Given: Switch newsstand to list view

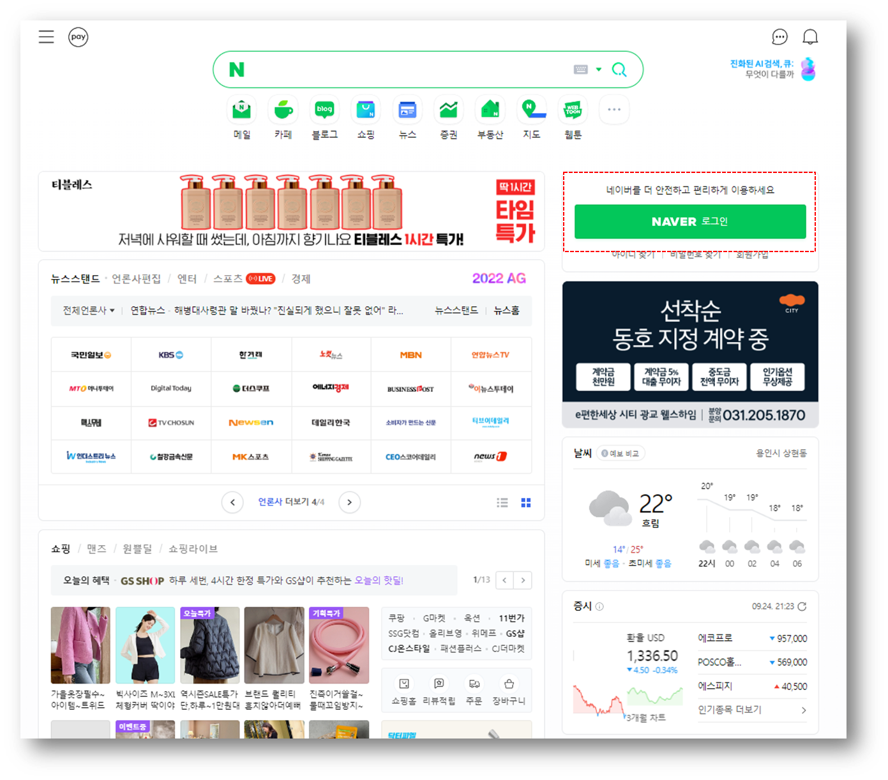Looking at the screenshot, I should coord(502,503).
